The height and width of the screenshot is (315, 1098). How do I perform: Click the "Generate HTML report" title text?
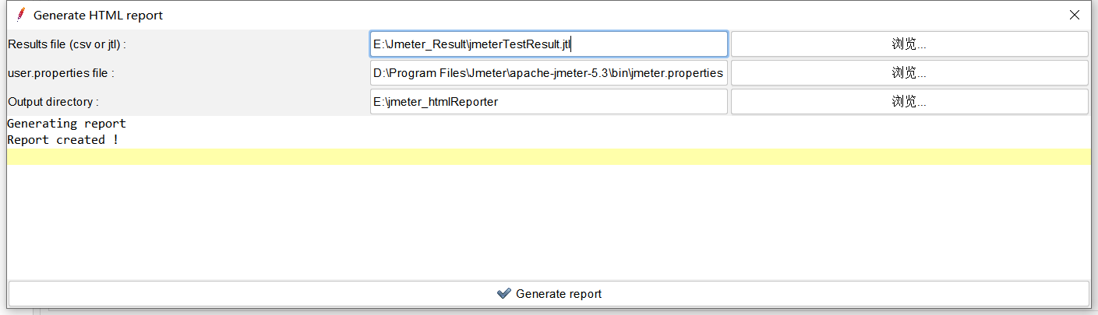tap(98, 16)
